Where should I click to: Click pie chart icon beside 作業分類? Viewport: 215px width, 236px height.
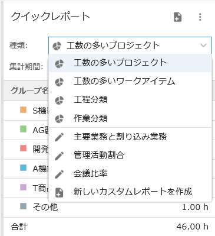pyautogui.click(x=59, y=119)
